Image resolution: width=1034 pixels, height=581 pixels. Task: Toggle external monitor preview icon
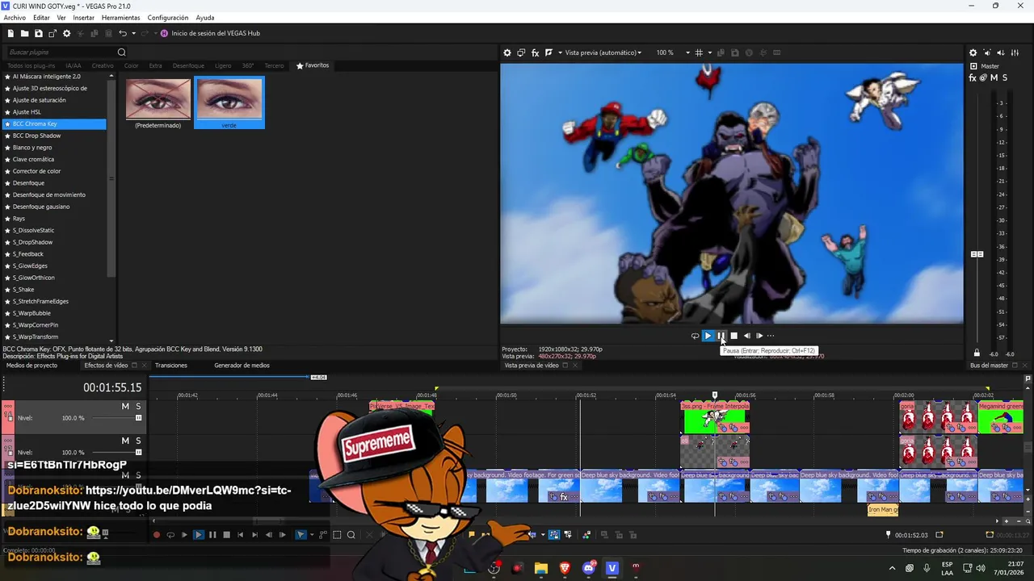pos(521,52)
